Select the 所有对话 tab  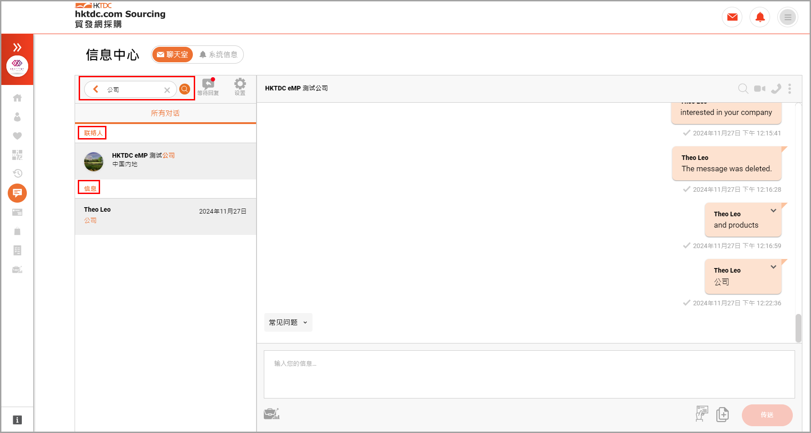(166, 113)
